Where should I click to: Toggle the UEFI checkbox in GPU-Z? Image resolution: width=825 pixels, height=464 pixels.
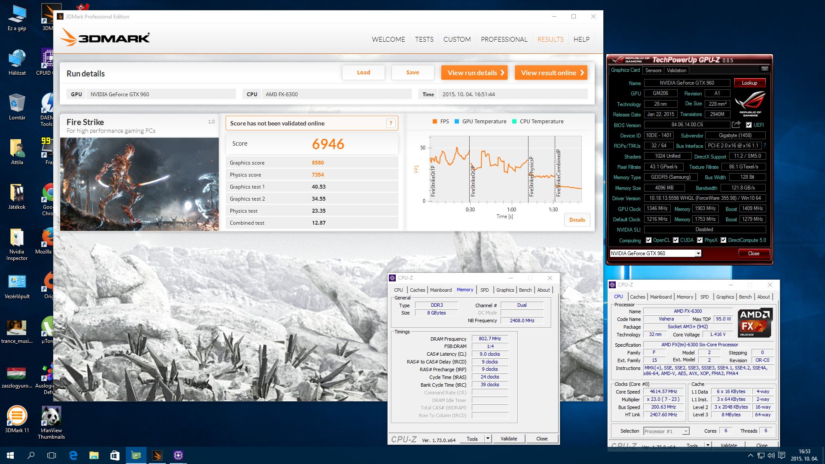tap(749, 125)
